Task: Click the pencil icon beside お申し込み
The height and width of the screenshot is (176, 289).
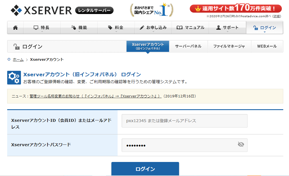Action: [142, 28]
